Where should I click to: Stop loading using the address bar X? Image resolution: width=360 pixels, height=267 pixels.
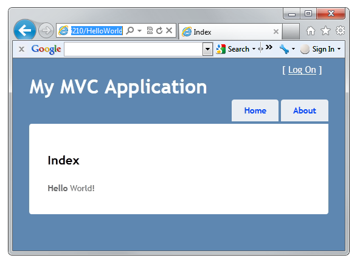coord(169,30)
